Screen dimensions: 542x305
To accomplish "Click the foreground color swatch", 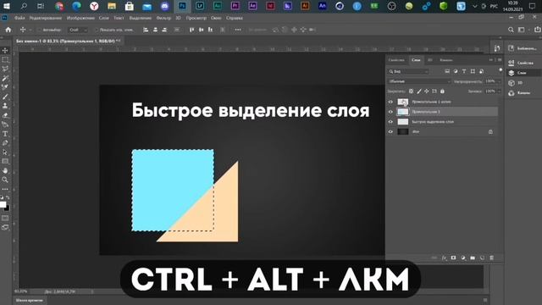I will [x=3, y=204].
